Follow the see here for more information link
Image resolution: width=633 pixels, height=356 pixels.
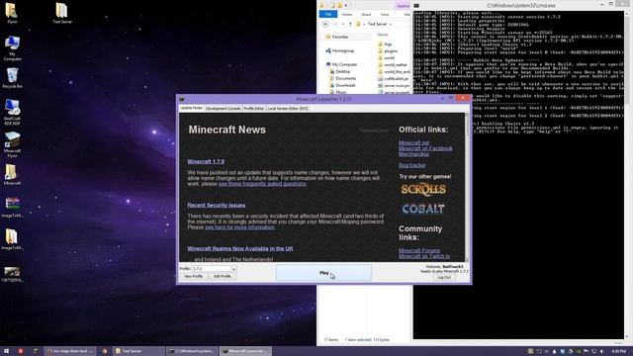pyautogui.click(x=239, y=227)
